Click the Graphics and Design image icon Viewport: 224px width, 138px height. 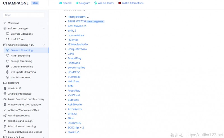5,121
